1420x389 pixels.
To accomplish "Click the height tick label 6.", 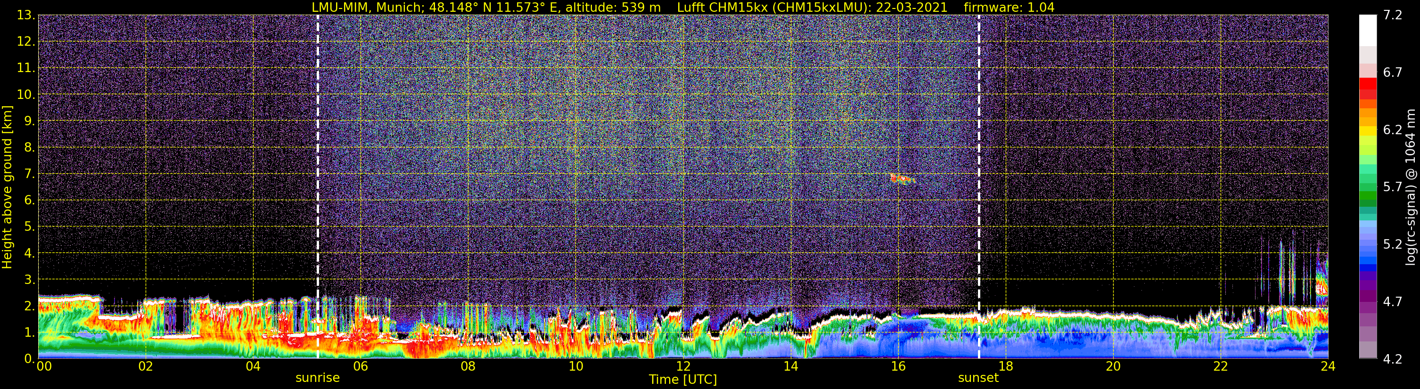I will [x=29, y=201].
